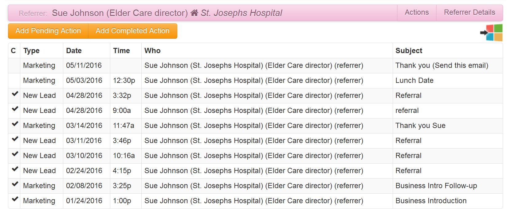Toggle the completed mark on the Business Introduction row

15,199
